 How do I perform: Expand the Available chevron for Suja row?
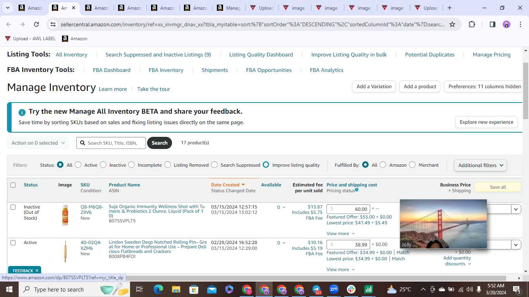point(284,207)
